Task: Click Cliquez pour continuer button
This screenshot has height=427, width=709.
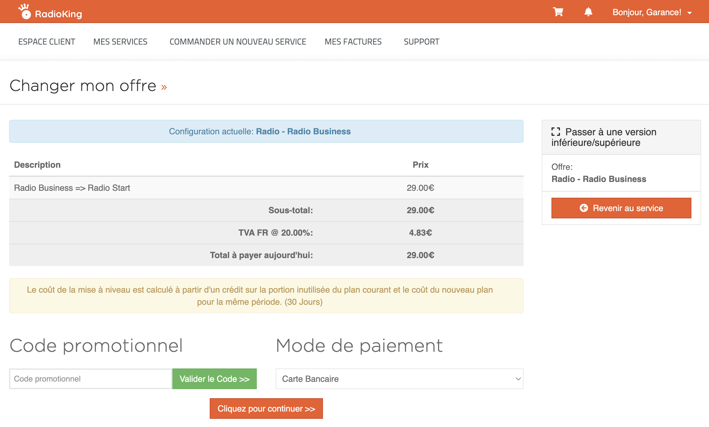Action: tap(266, 409)
